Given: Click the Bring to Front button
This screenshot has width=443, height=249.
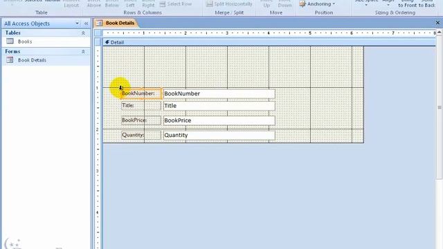Looking at the screenshot, I should pyautogui.click(x=408, y=3).
